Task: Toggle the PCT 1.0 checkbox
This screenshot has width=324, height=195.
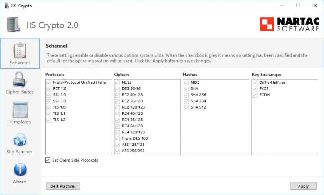Action: [49, 89]
